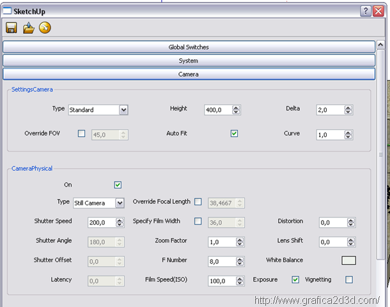390x307 pixels.
Task: Toggle the Exposure checkbox
Action: 295,279
